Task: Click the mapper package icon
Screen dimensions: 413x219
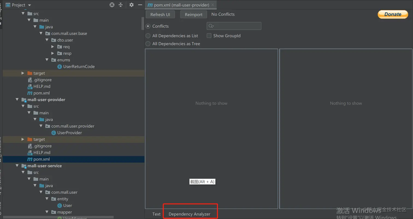Action: pyautogui.click(x=54, y=212)
